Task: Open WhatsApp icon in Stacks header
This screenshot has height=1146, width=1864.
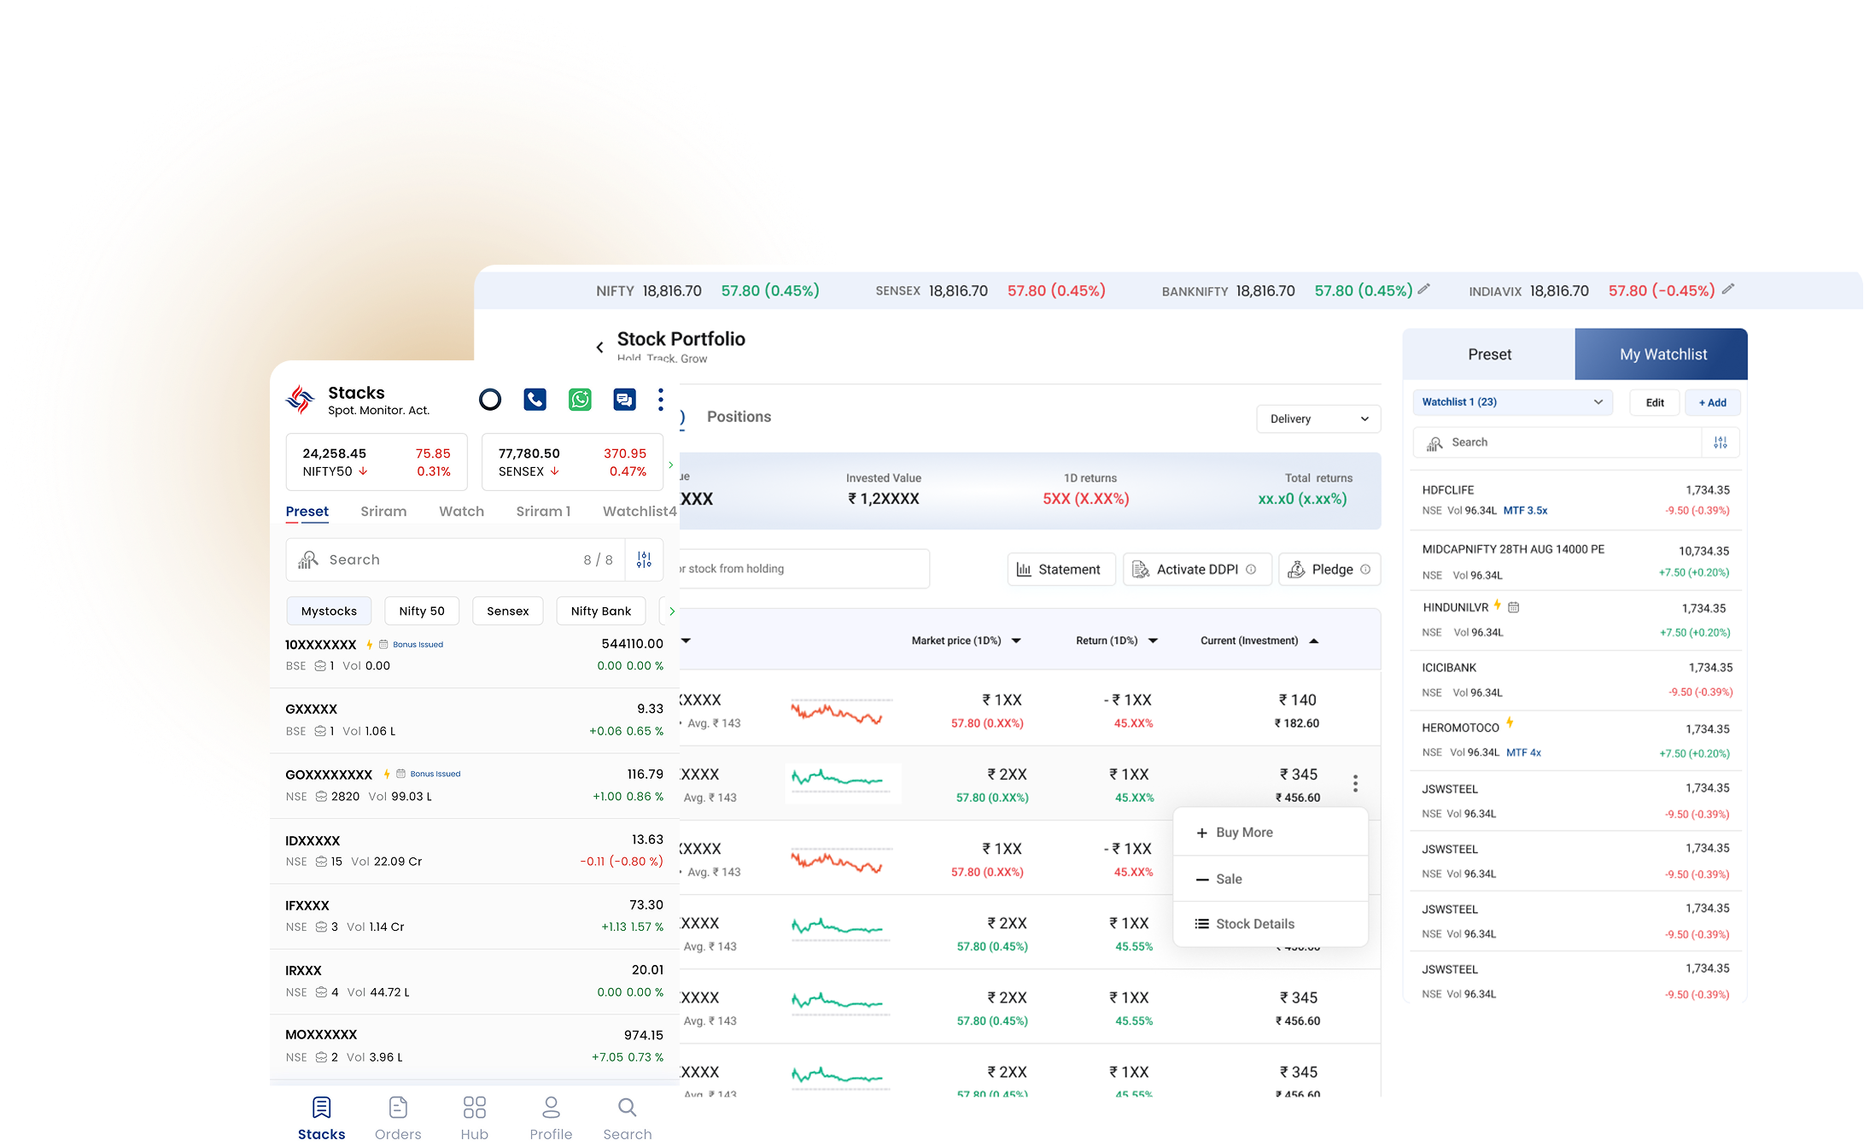Action: 580,400
